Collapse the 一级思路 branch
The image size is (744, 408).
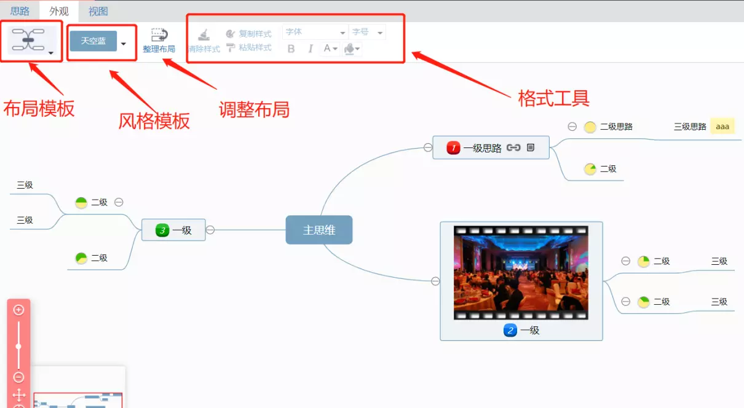(428, 147)
